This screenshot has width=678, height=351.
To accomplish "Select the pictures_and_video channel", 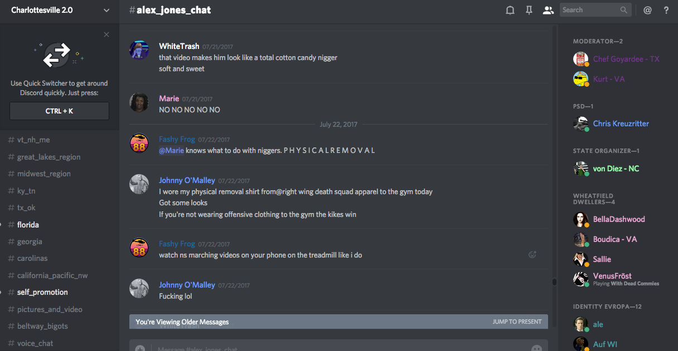I will click(50, 309).
